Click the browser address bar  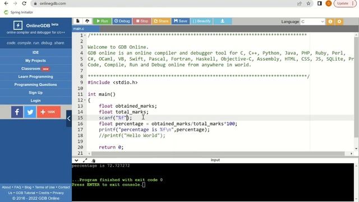[165, 3]
